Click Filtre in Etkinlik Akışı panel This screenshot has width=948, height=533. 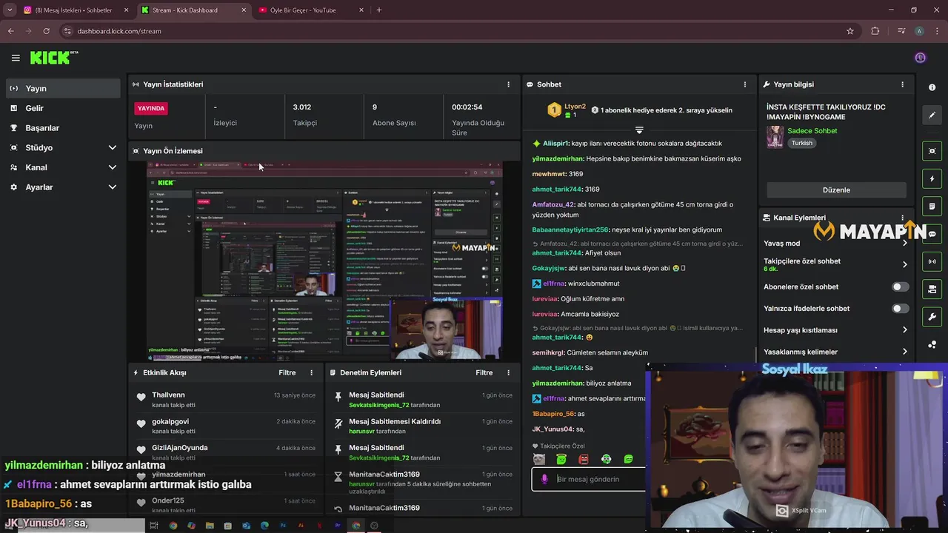287,373
